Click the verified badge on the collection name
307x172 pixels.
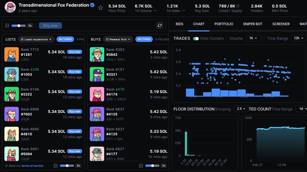[92, 5]
